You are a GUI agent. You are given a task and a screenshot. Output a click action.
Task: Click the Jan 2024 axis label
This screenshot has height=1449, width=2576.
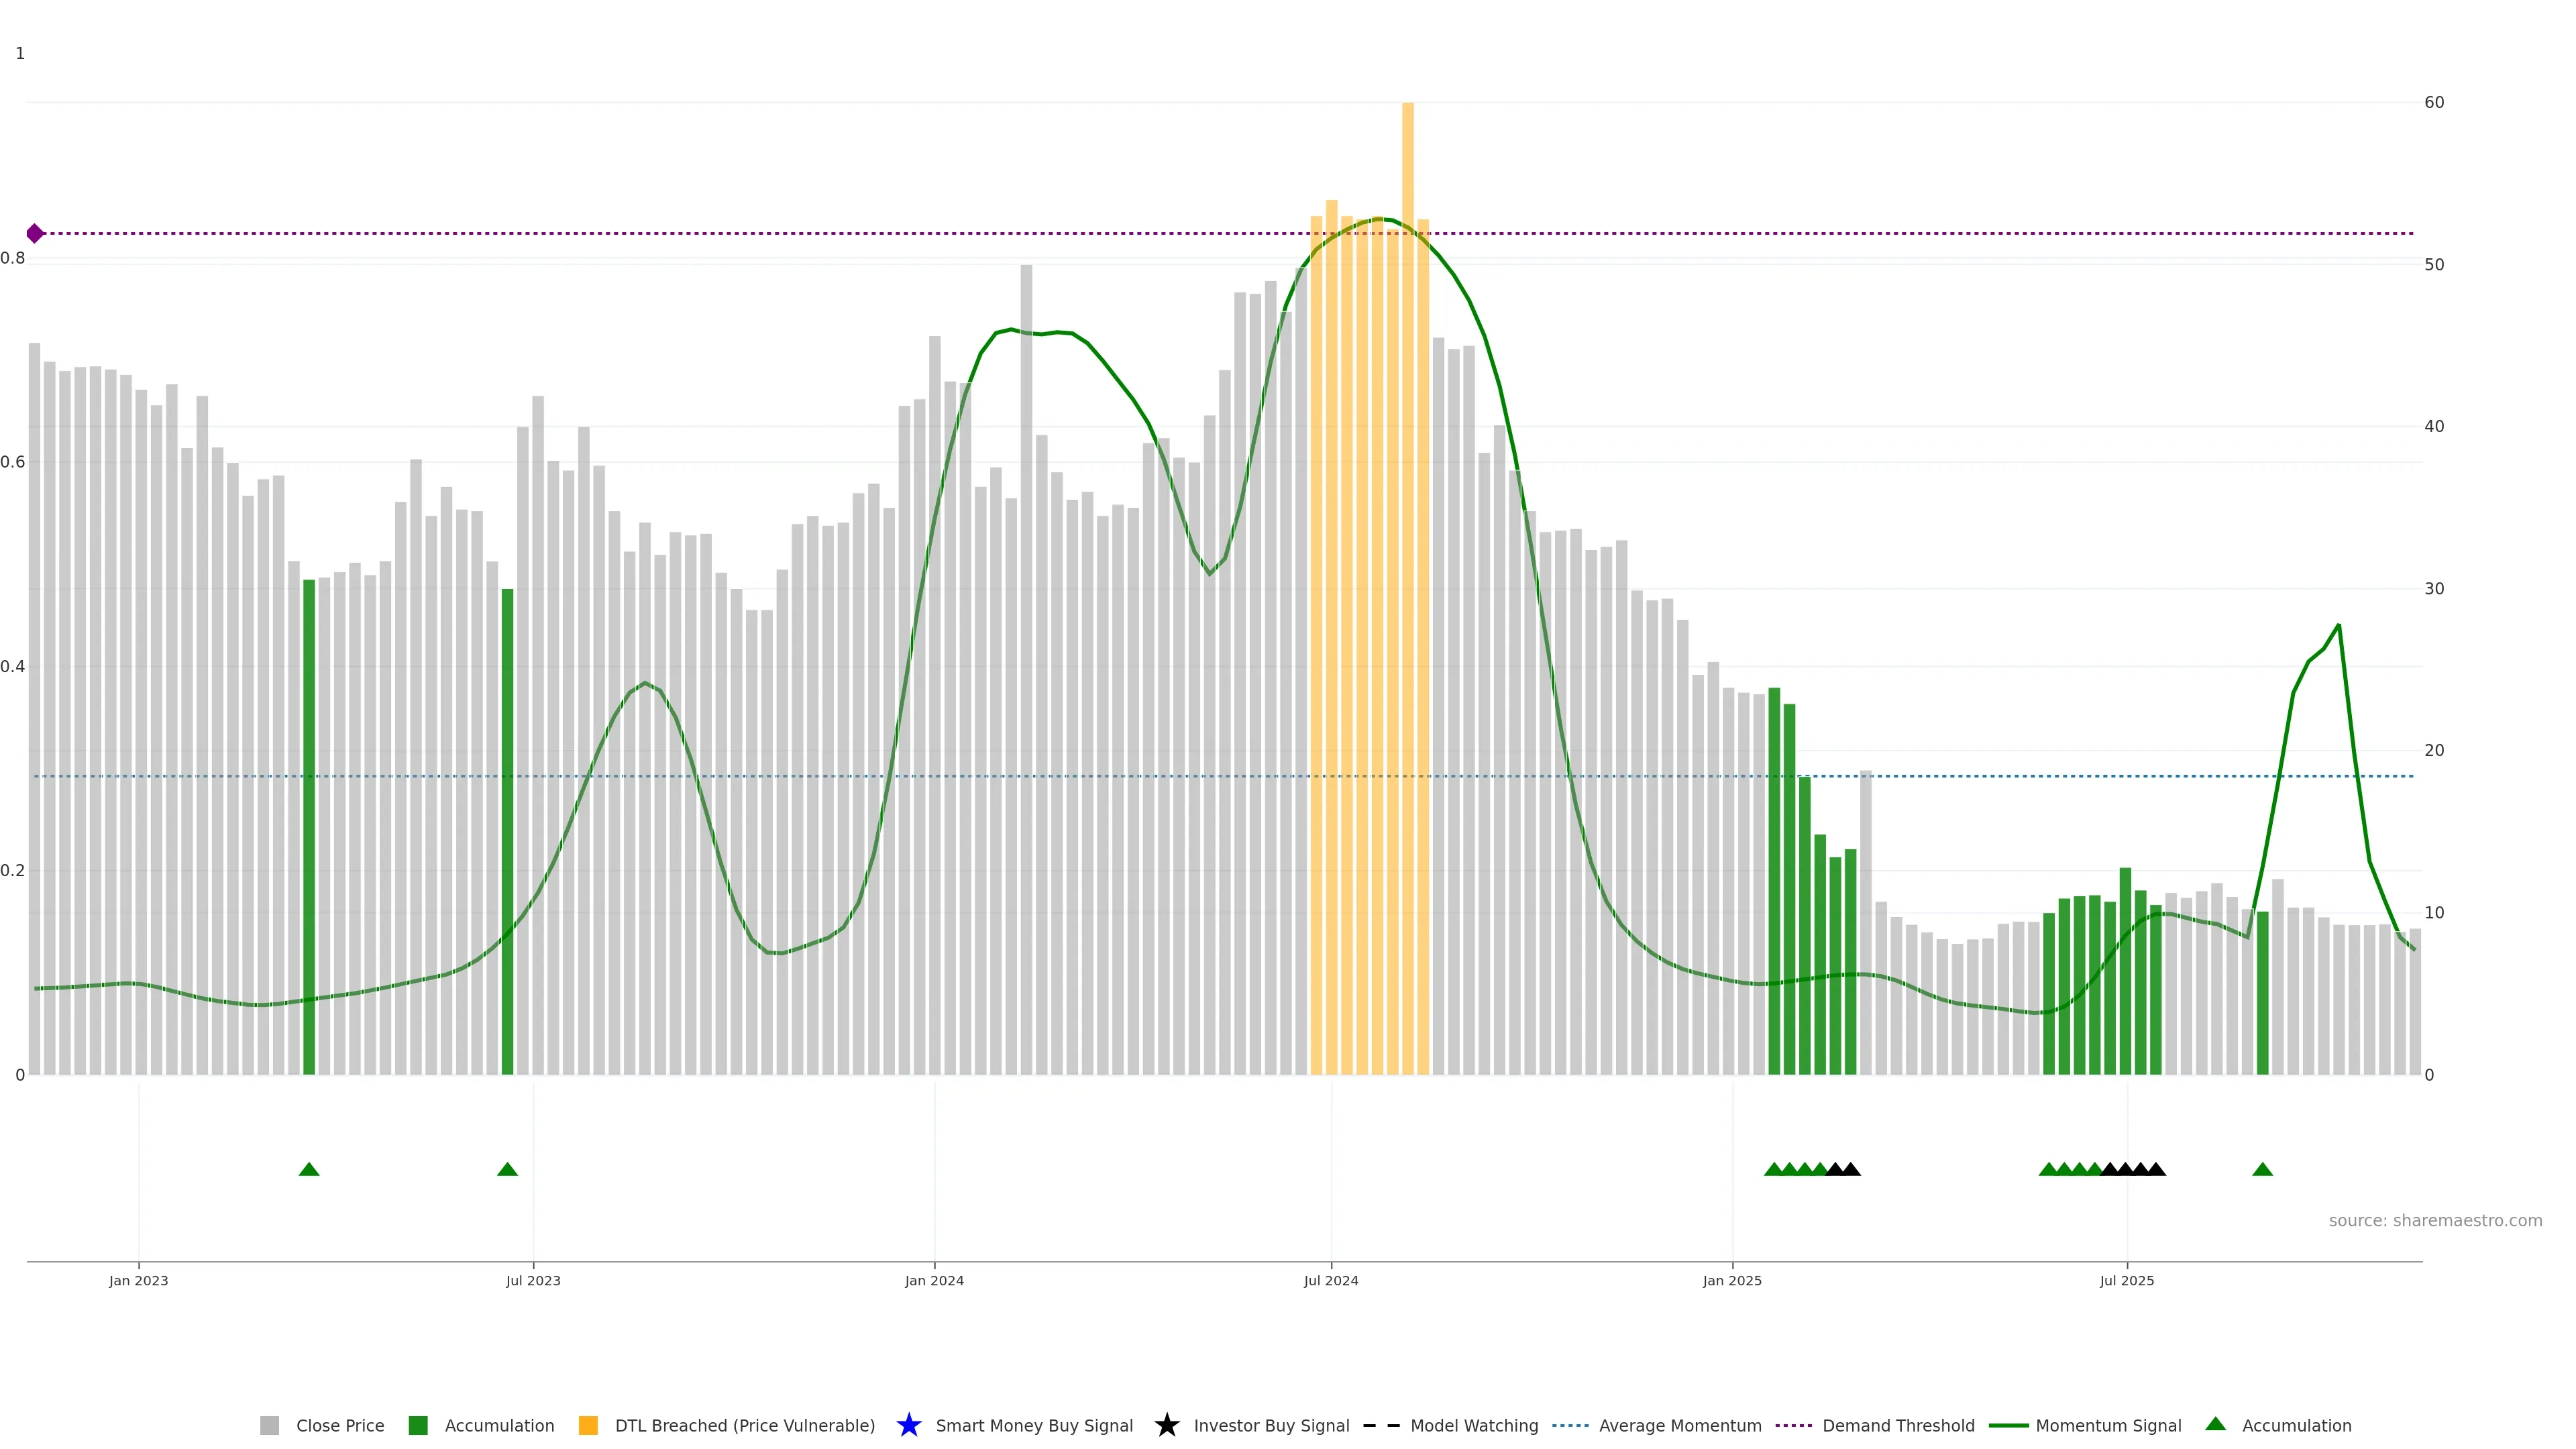point(934,1280)
